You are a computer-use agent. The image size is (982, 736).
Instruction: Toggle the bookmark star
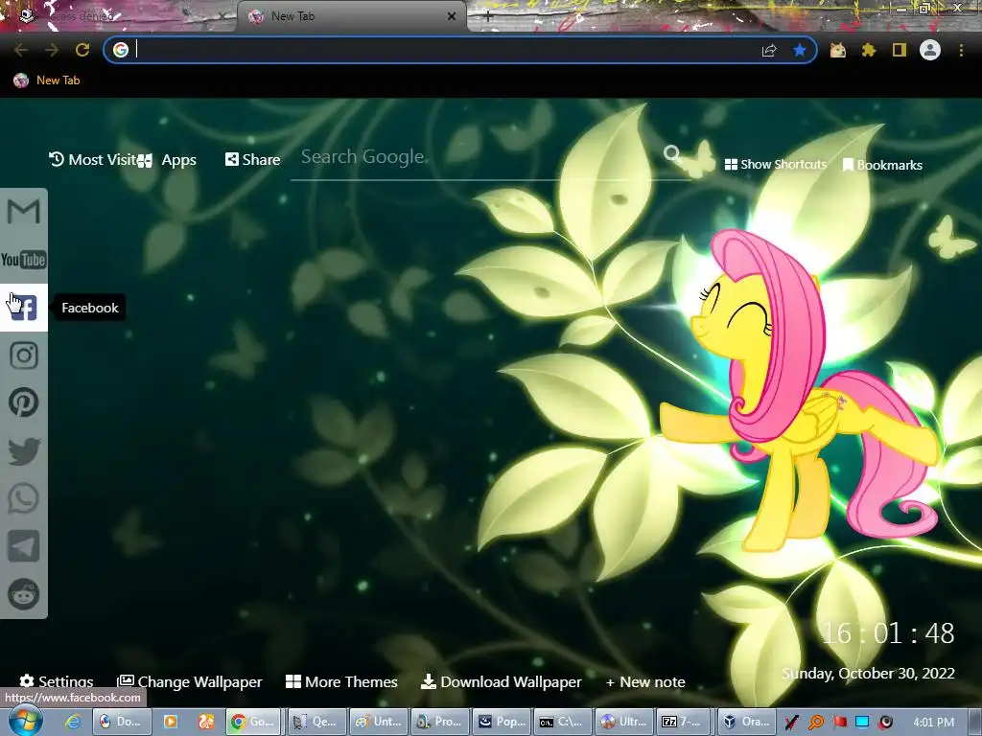pos(799,50)
